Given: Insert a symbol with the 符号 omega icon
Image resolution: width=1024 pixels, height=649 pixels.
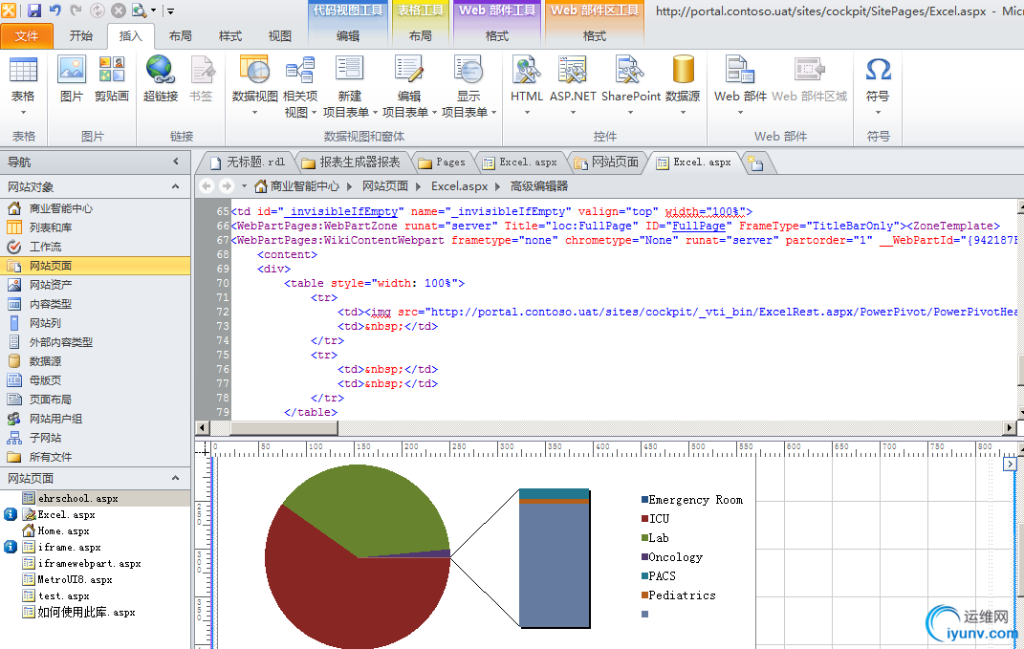Looking at the screenshot, I should (x=878, y=69).
